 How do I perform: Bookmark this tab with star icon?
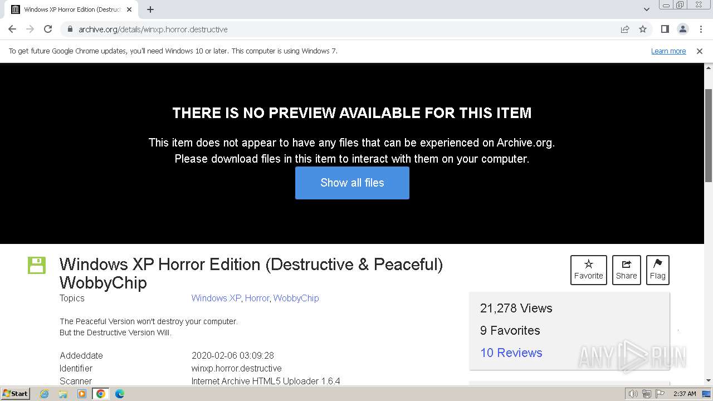point(643,29)
